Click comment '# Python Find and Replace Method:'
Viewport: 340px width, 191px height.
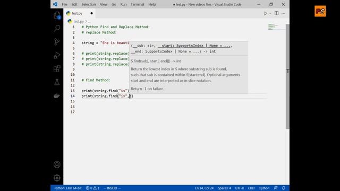click(116, 27)
